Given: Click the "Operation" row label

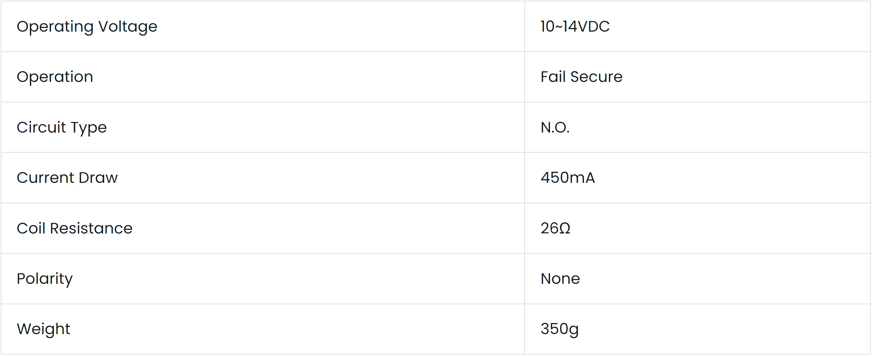Looking at the screenshot, I should [55, 77].
